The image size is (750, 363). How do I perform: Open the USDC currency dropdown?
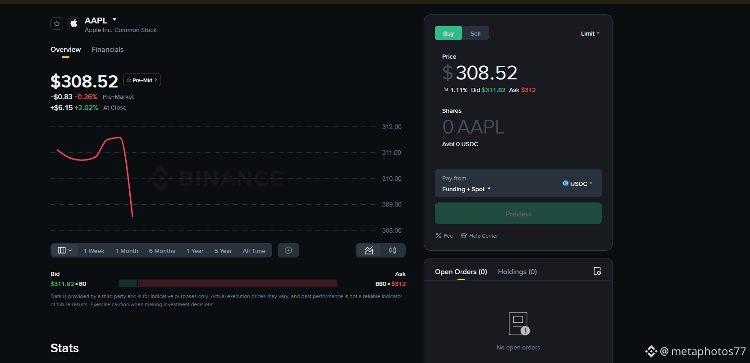coord(577,184)
